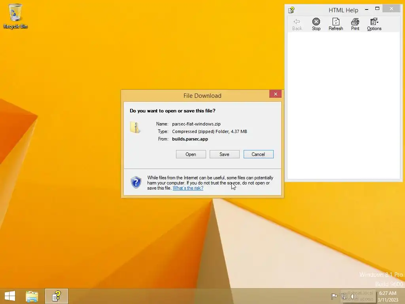Click the network icon in system tray

pos(344,296)
